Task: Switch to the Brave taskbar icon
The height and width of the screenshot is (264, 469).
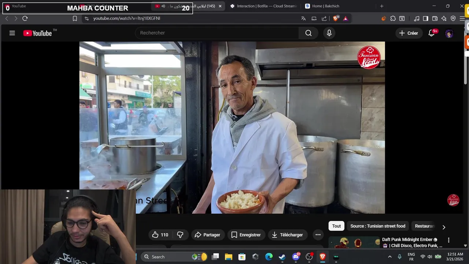Action: [322, 257]
